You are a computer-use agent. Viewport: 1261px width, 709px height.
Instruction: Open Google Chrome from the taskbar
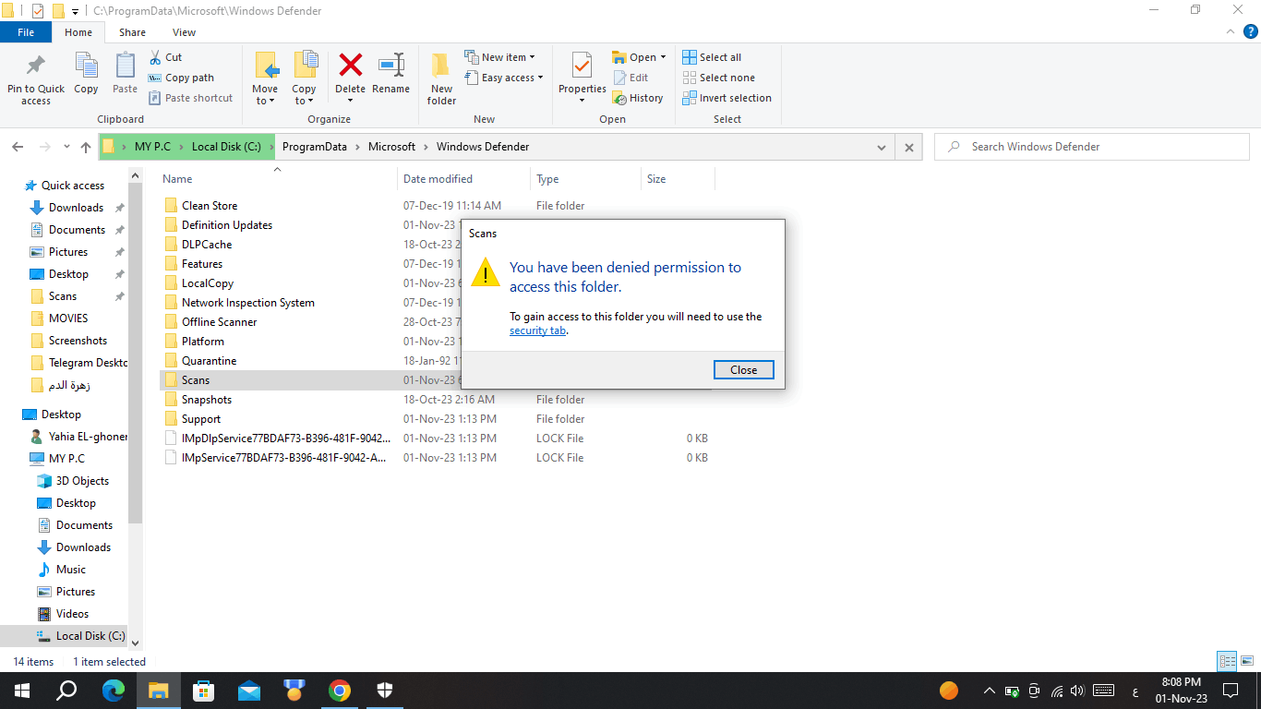(x=340, y=691)
